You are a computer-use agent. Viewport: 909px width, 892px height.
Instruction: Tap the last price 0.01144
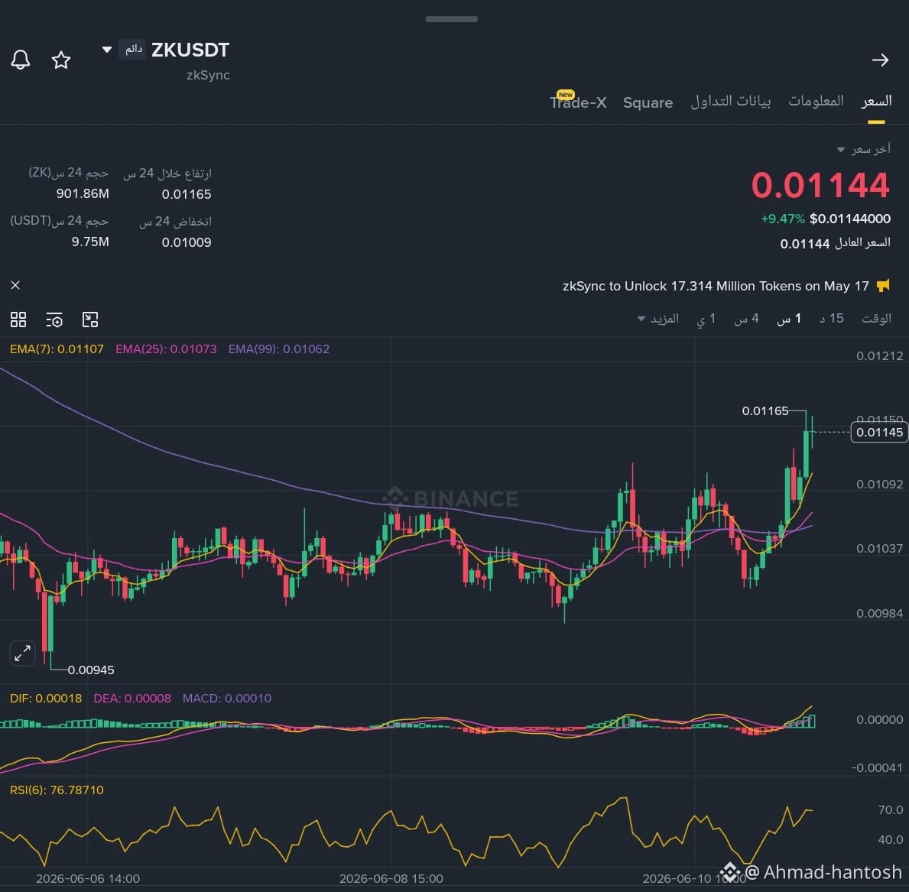point(820,186)
